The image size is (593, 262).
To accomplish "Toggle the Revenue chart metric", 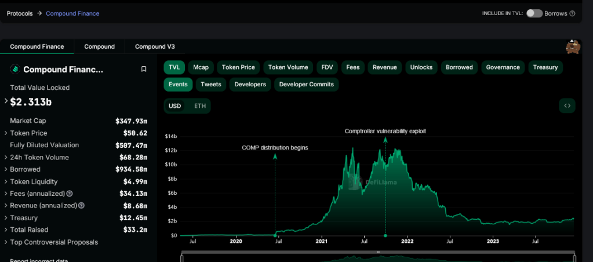I will [385, 67].
